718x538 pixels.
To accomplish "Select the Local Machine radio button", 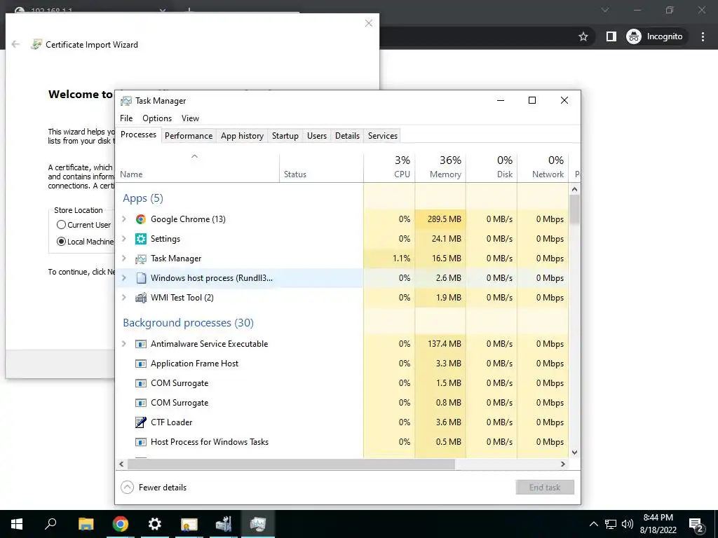I will pyautogui.click(x=62, y=242).
